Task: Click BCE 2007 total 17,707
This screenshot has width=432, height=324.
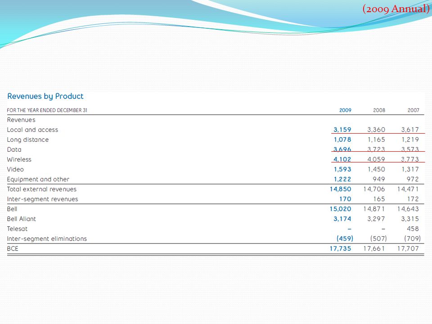Action: tap(408, 249)
